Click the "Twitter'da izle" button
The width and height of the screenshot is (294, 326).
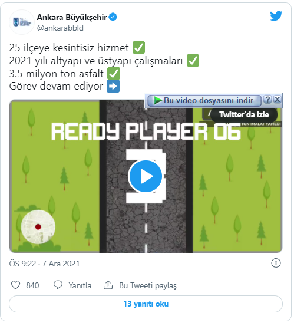pos(244,115)
